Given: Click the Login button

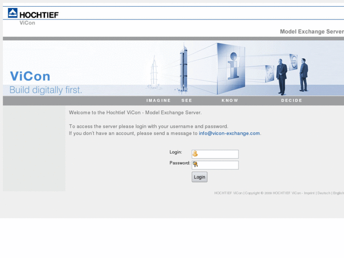Looking at the screenshot, I should [199, 177].
